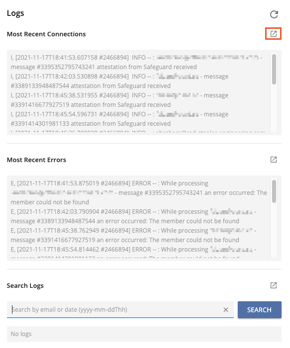Click the SEARCH button

coord(259,310)
